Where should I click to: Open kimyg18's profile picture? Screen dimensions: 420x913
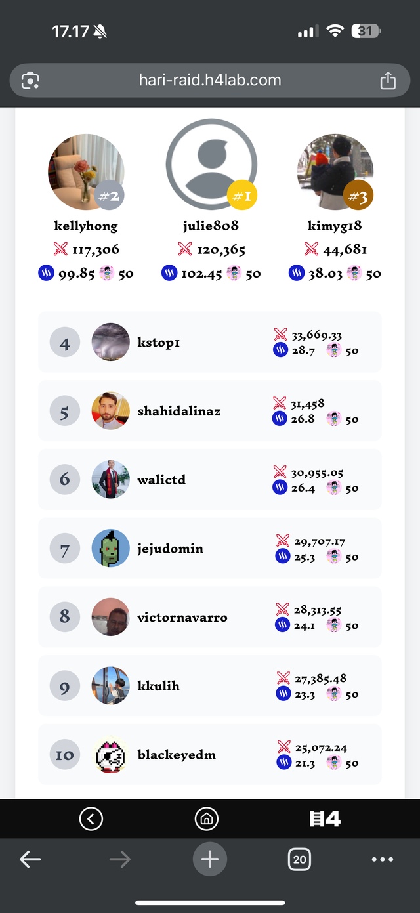coord(335,172)
